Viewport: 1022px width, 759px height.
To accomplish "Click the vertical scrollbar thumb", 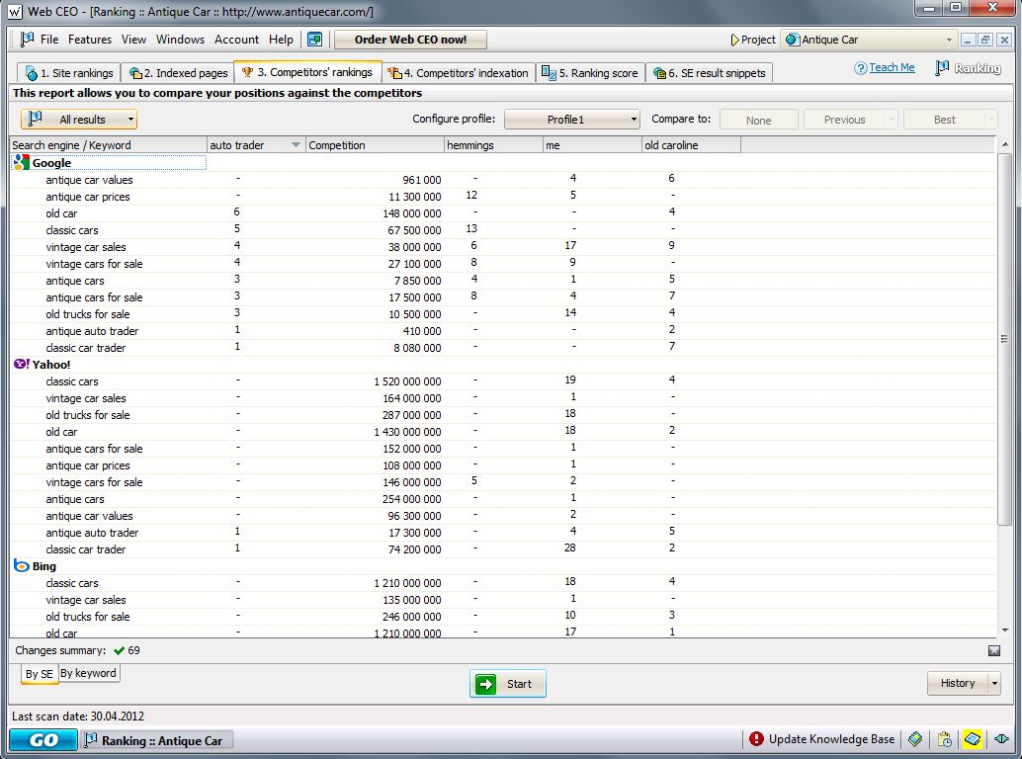I will 1004,339.
